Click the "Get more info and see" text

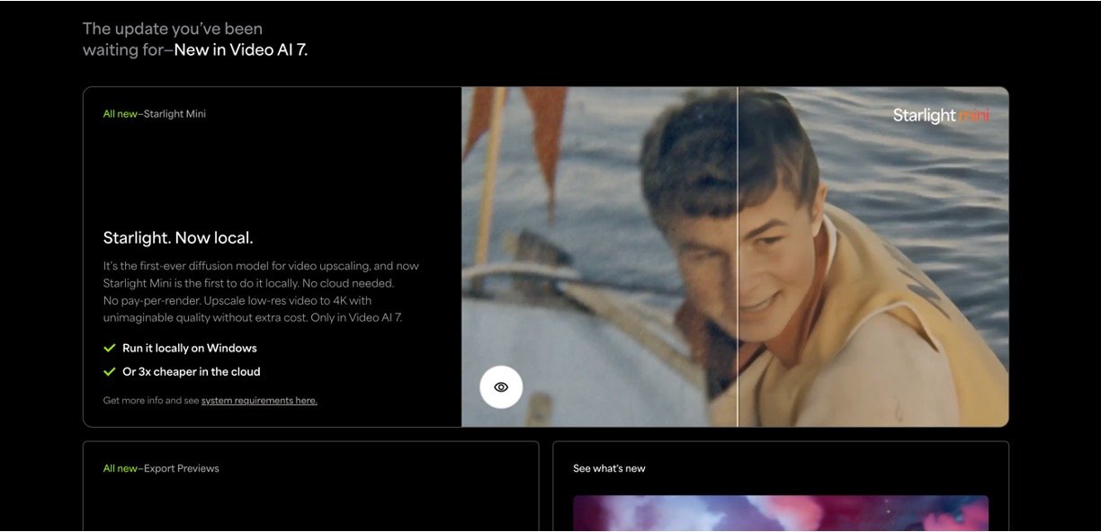(151, 401)
